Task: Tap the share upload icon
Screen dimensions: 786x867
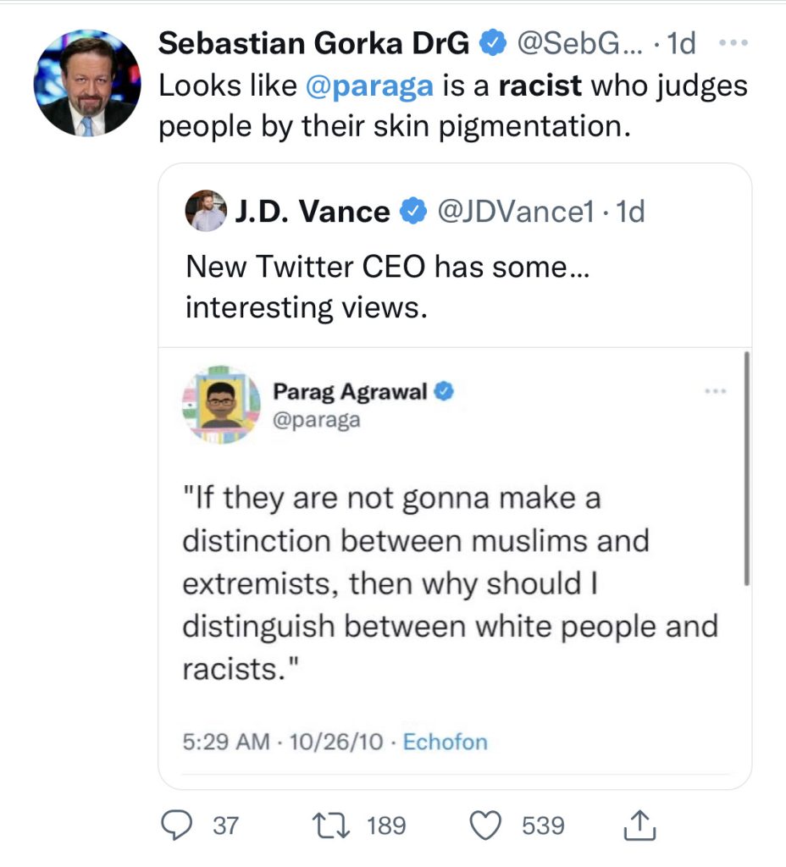Action: point(639,825)
